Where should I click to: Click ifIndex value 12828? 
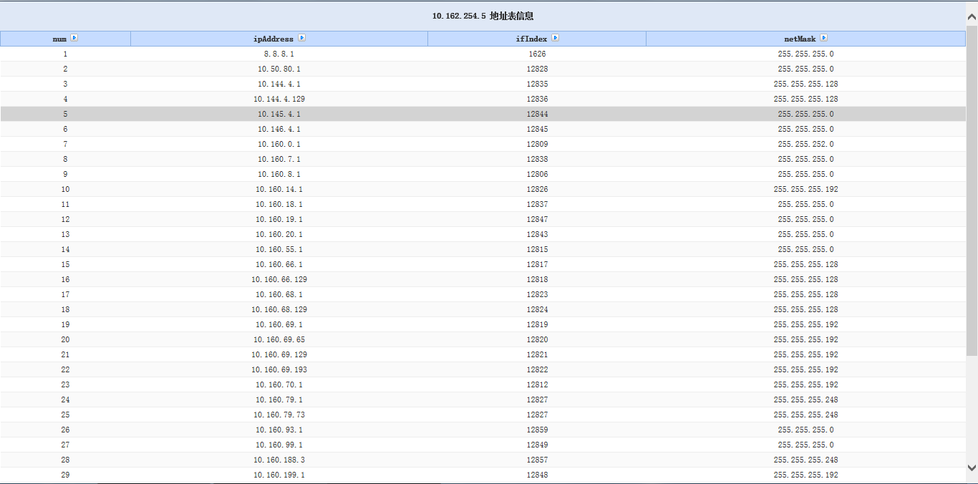click(537, 69)
